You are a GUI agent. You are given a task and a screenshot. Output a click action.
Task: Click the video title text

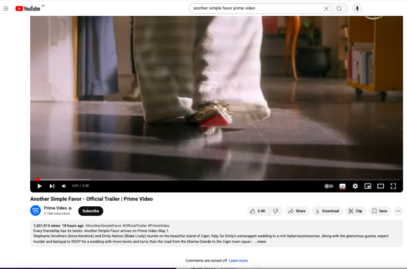pyautogui.click(x=91, y=199)
